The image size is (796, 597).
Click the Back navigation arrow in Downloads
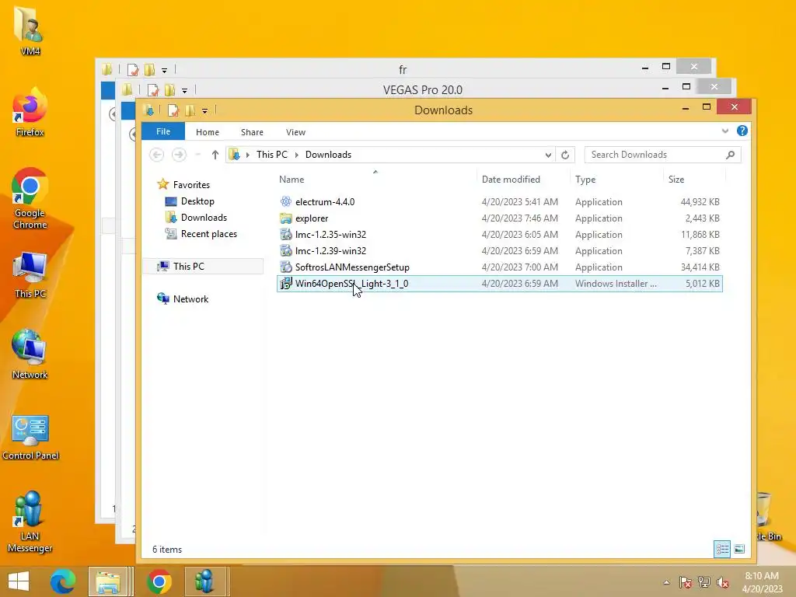pos(156,155)
